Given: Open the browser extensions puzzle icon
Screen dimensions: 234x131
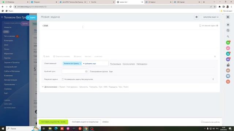Looking at the screenshot, I should [x=219, y=7].
